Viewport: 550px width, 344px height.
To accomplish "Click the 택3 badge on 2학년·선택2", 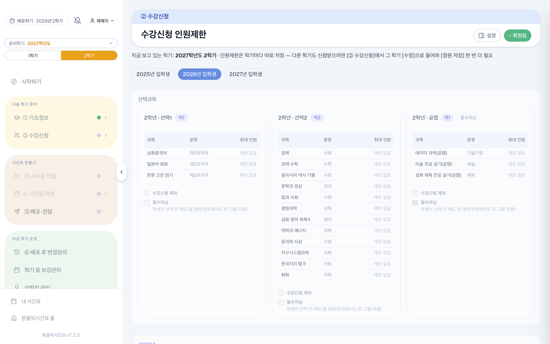I will (317, 118).
